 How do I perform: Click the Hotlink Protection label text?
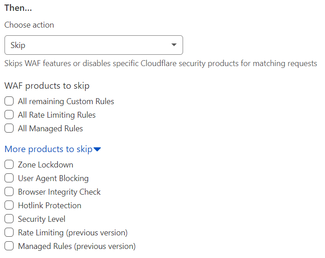pyautogui.click(x=49, y=205)
